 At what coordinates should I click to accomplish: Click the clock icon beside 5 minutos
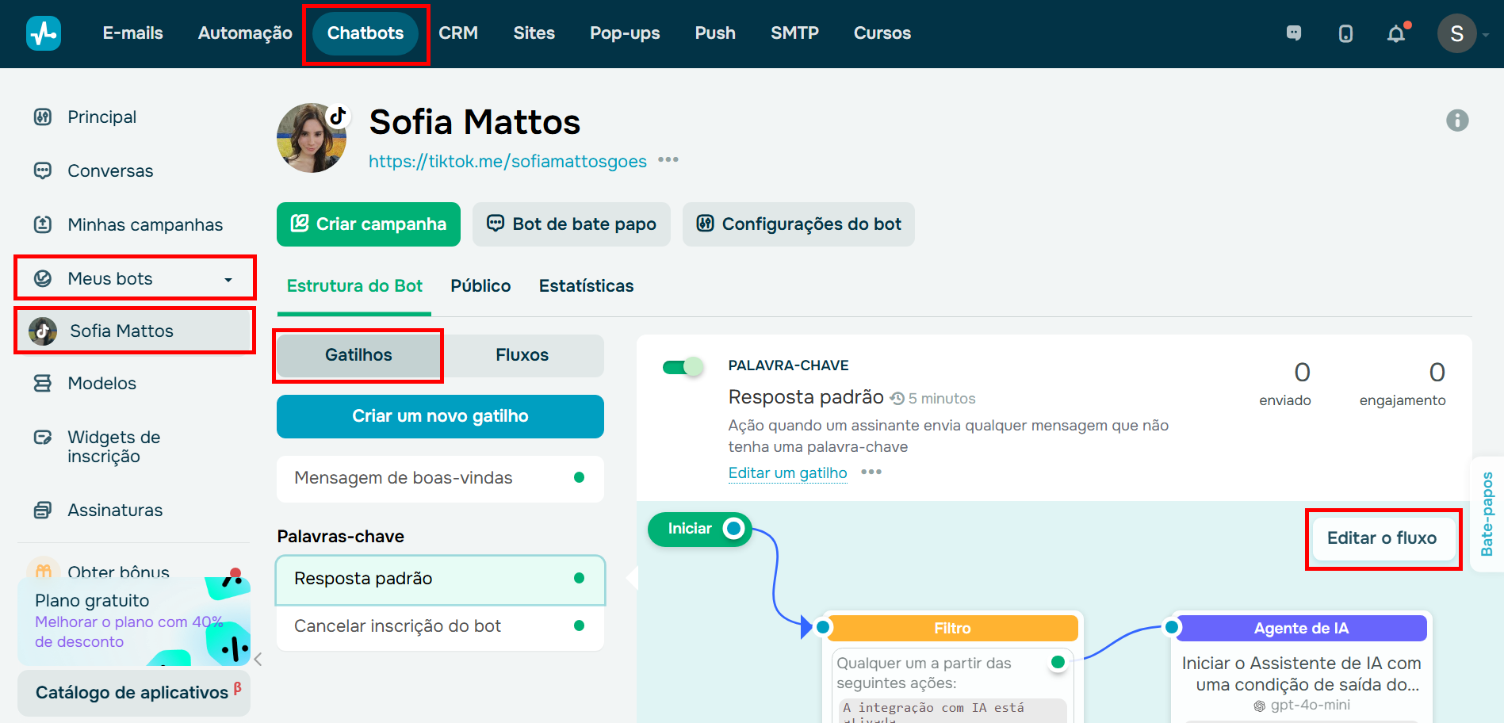897,398
